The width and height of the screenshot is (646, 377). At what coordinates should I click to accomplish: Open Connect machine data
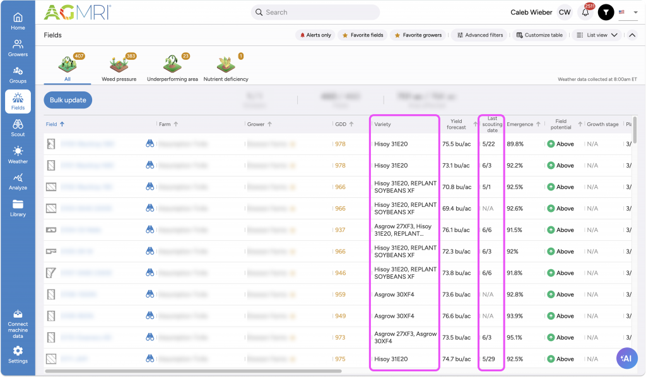[x=18, y=324]
